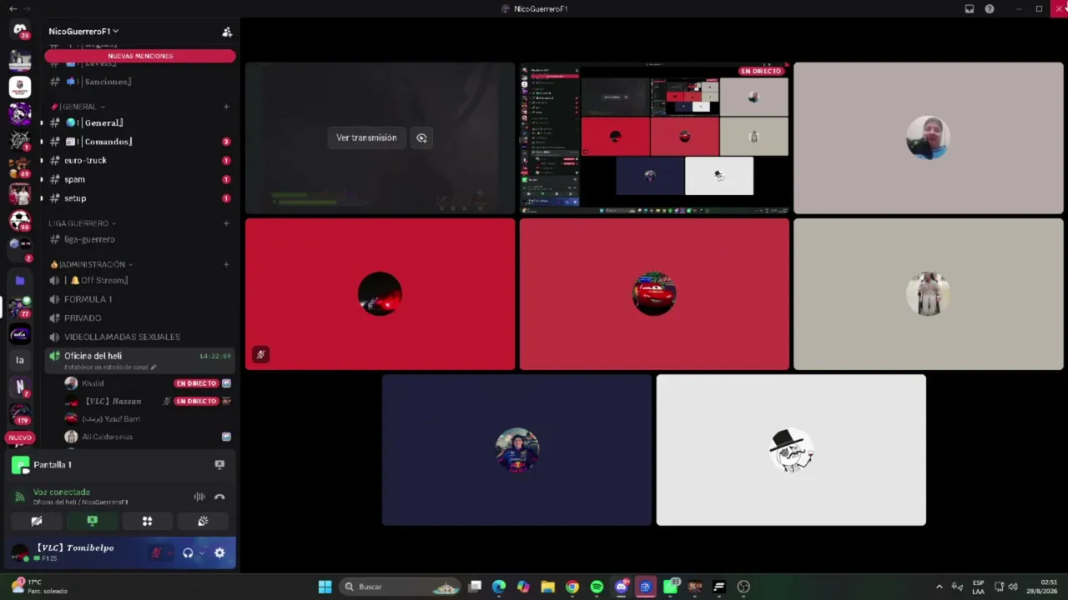Viewport: 1068px width, 600px height.
Task: Jump to NUEVAS MENCIONES
Action: (140, 56)
